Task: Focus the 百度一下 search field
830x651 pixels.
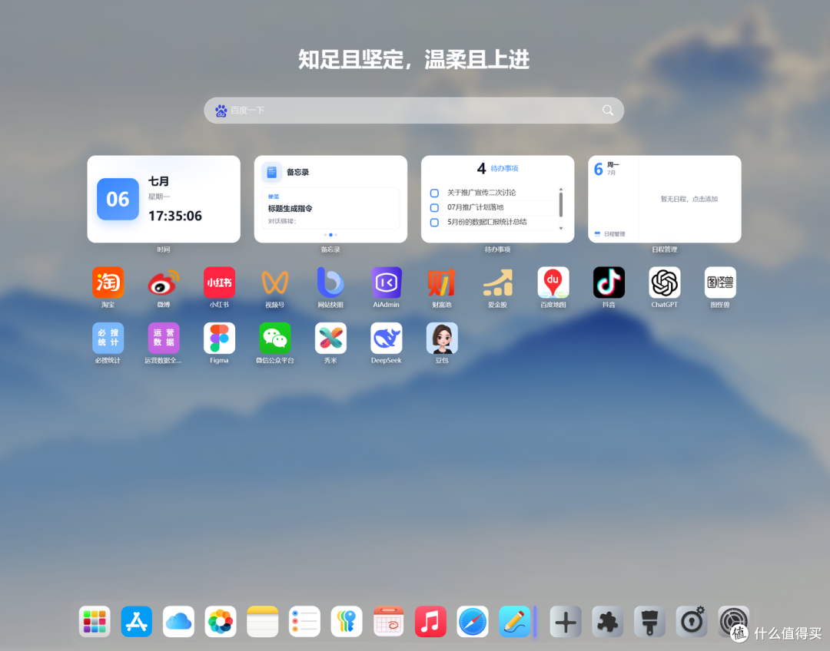Action: click(x=414, y=111)
